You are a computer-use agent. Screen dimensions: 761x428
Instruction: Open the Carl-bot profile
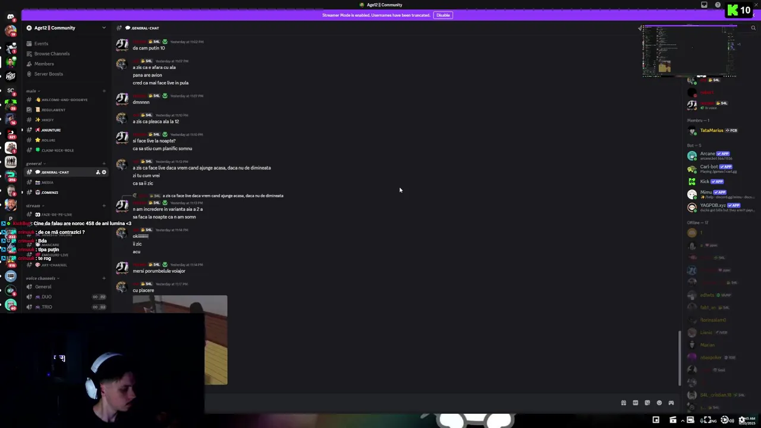[x=719, y=169]
